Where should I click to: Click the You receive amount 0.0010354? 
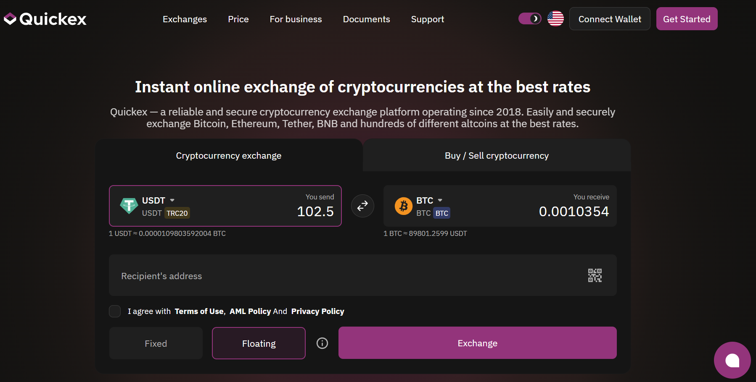pyautogui.click(x=574, y=212)
